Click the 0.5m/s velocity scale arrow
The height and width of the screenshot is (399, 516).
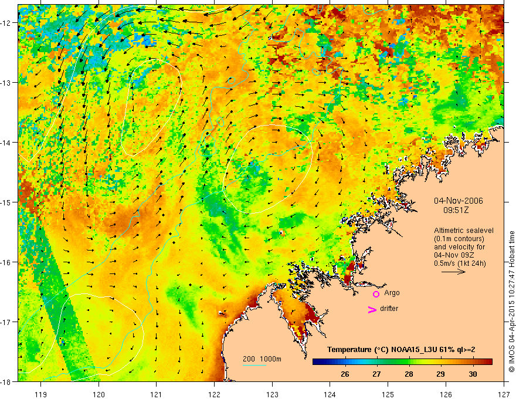pyautogui.click(x=453, y=272)
